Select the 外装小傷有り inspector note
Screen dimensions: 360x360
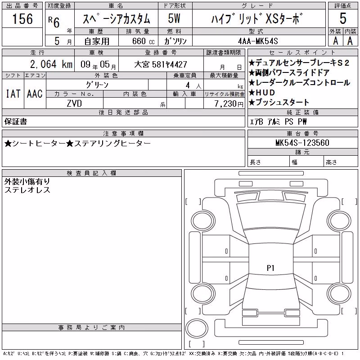27,182
